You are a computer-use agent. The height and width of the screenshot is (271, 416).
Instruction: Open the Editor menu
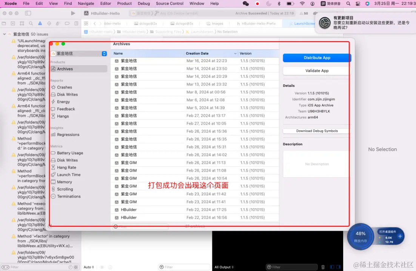[106, 3]
